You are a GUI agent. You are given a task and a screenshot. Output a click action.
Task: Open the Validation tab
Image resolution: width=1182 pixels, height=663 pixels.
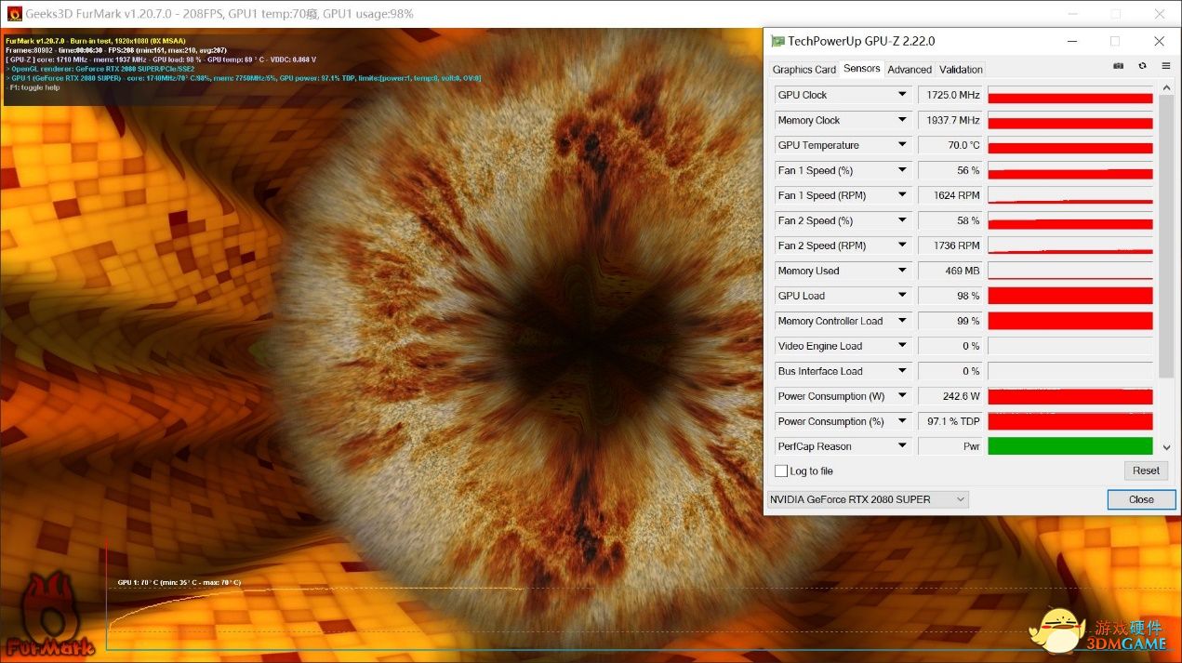click(x=961, y=70)
